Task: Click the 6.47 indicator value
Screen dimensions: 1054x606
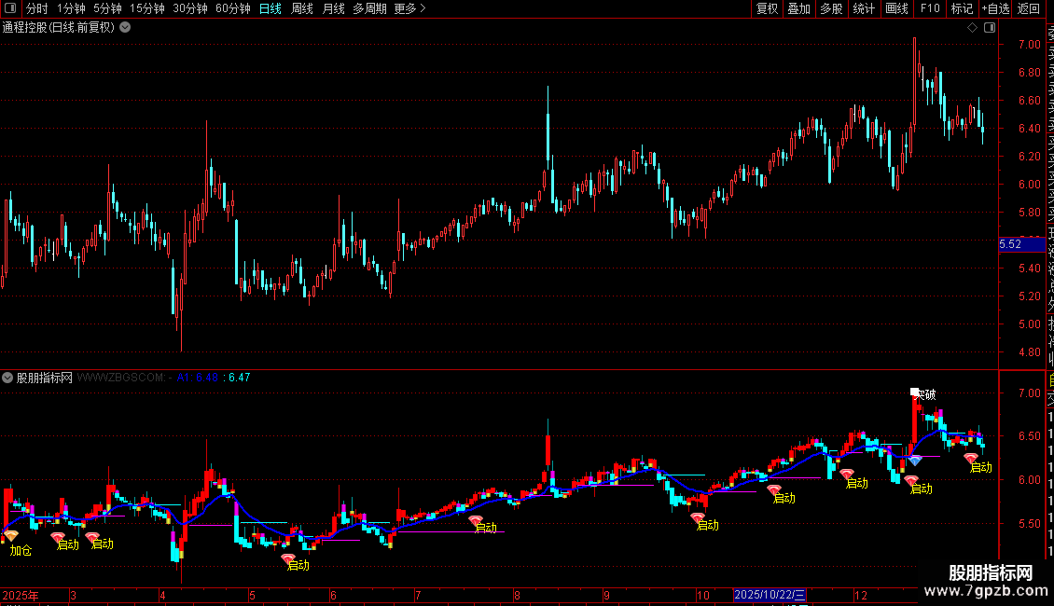Action: (x=240, y=378)
